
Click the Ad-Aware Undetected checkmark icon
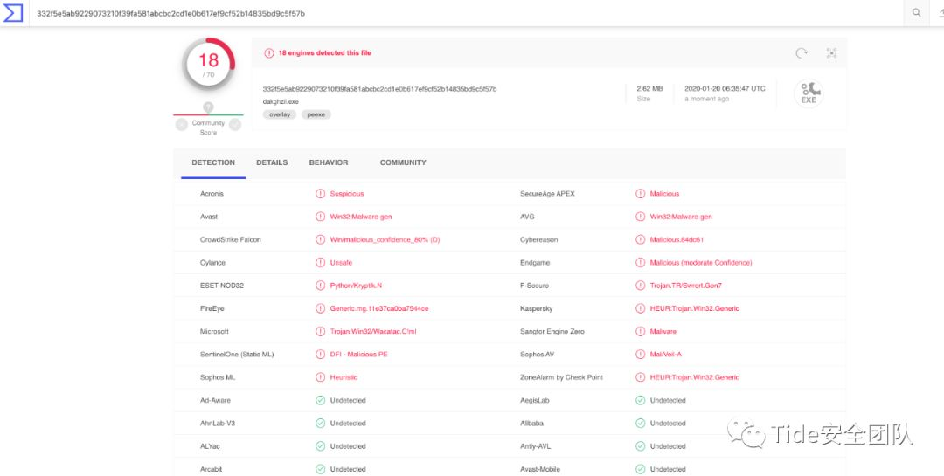(320, 401)
